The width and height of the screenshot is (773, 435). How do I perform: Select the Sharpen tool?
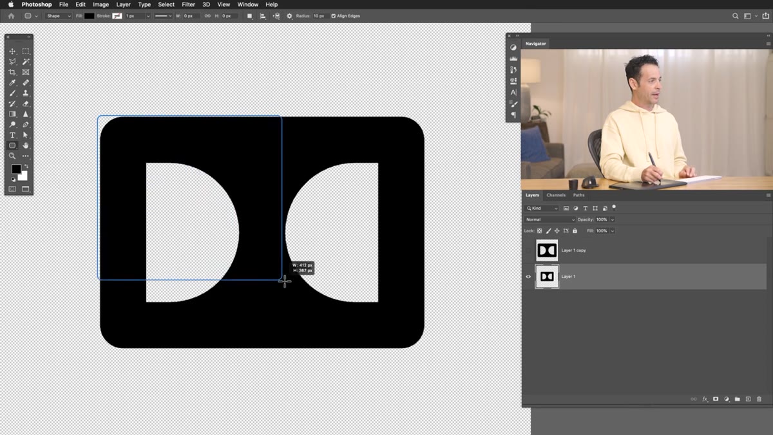coord(26,114)
